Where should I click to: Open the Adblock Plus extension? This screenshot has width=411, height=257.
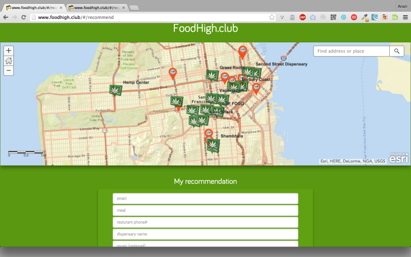click(x=302, y=17)
